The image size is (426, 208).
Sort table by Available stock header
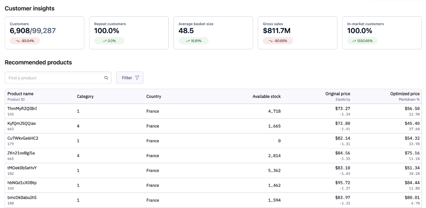pos(266,96)
